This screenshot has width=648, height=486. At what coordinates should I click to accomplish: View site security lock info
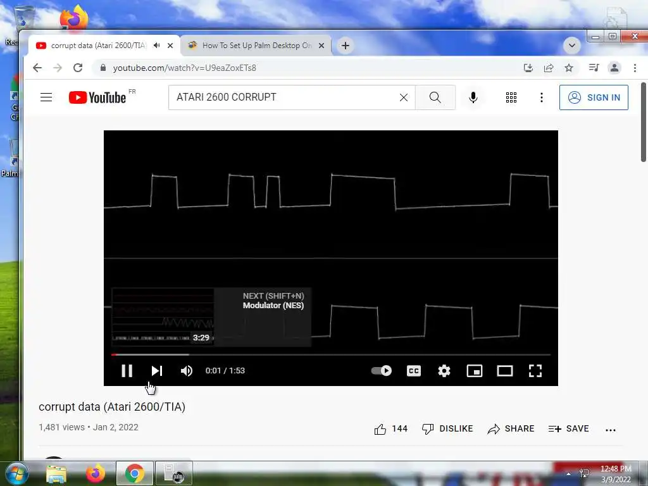pyautogui.click(x=103, y=68)
